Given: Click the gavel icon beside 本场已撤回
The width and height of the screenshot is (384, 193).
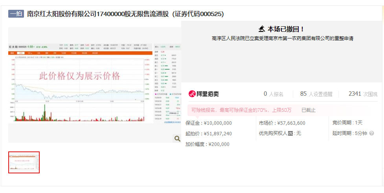Looking at the screenshot, I should point(262,29).
